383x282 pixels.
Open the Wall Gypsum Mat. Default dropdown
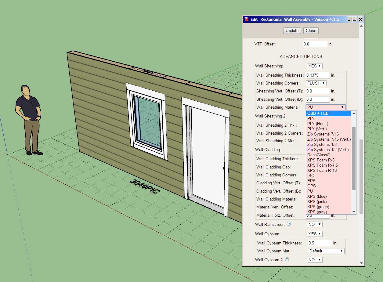326,251
